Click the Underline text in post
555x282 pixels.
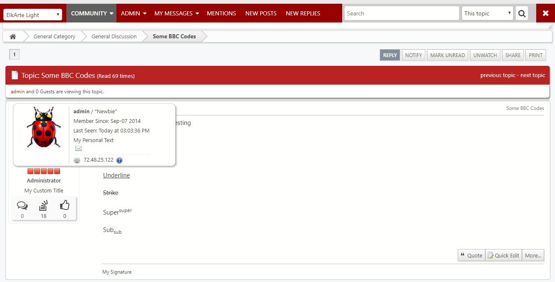point(116,175)
